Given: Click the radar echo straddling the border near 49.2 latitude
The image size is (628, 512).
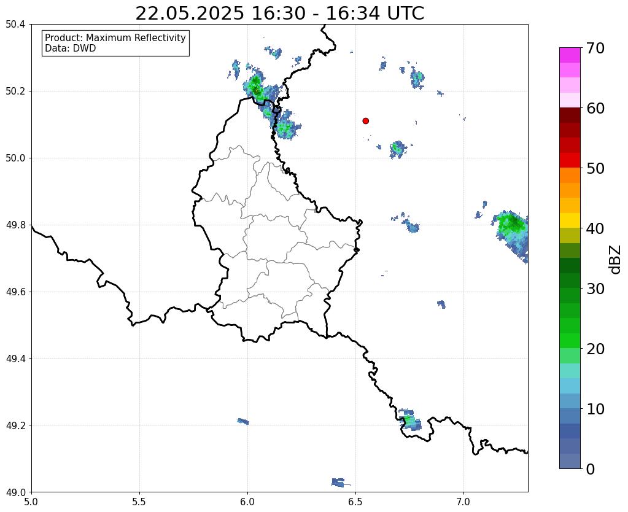Looking at the screenshot, I should (410, 421).
